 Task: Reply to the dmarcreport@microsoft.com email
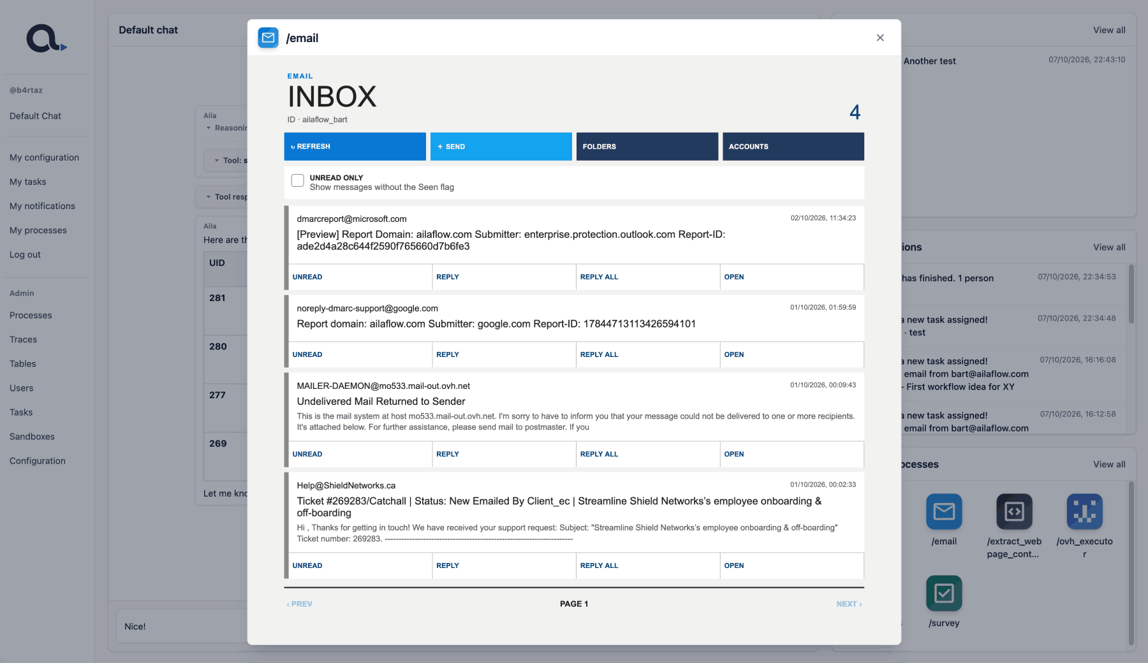click(504, 277)
